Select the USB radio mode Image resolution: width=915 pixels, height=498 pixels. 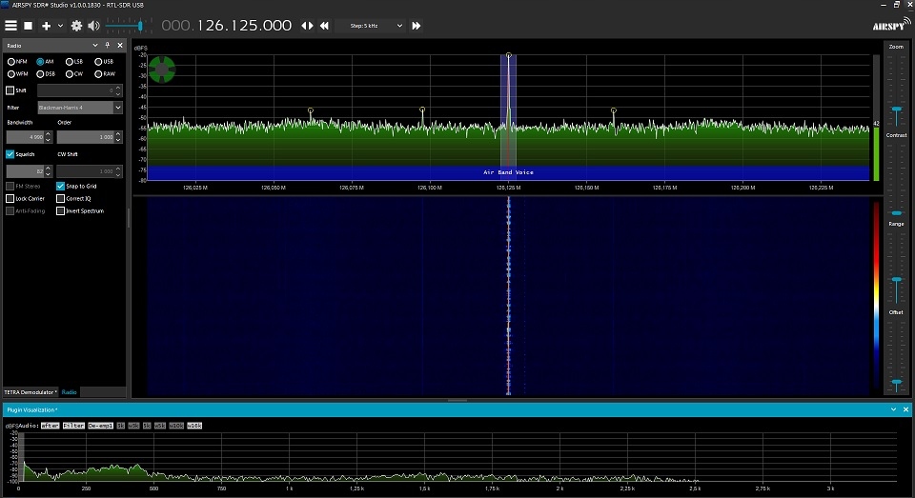pos(98,61)
